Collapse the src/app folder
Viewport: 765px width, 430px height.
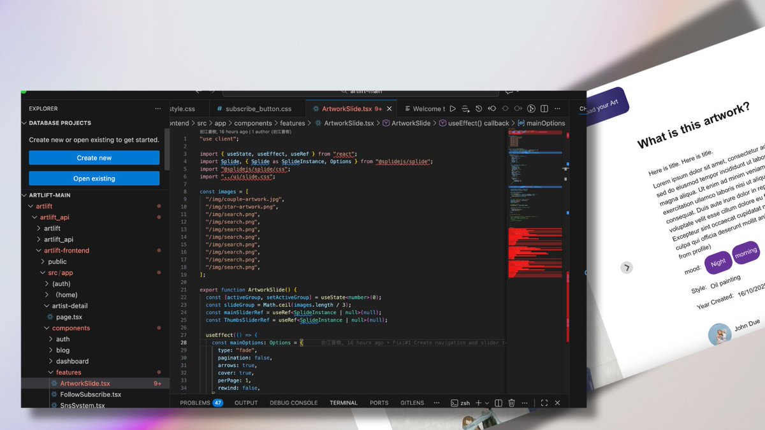(43, 273)
